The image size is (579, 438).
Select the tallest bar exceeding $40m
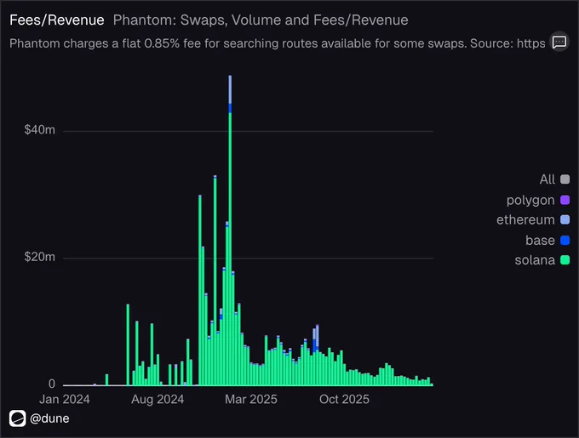[x=230, y=230]
